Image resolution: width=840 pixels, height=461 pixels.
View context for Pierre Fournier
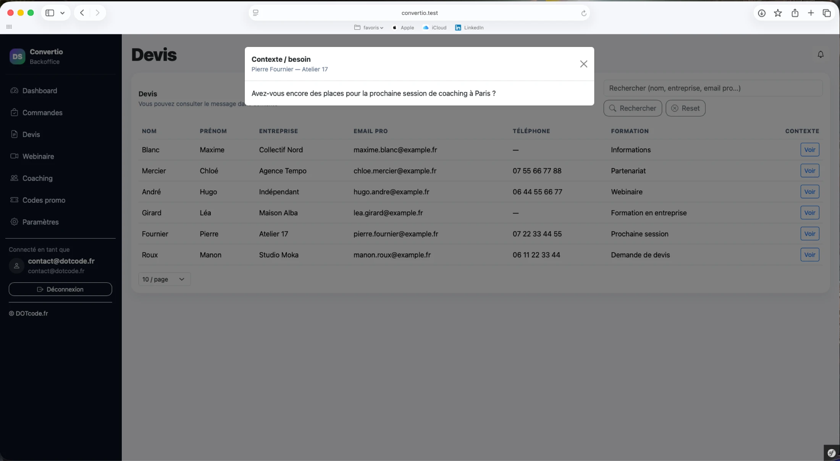coord(809,234)
